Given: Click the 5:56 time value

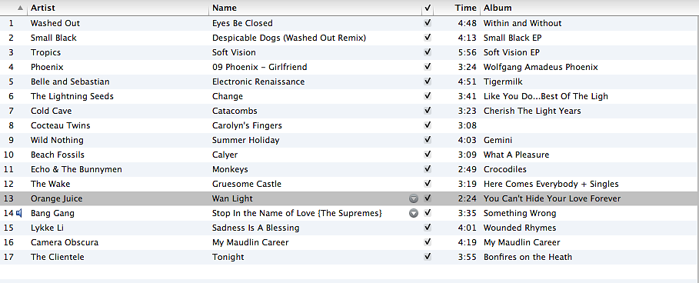Looking at the screenshot, I should pos(468,52).
